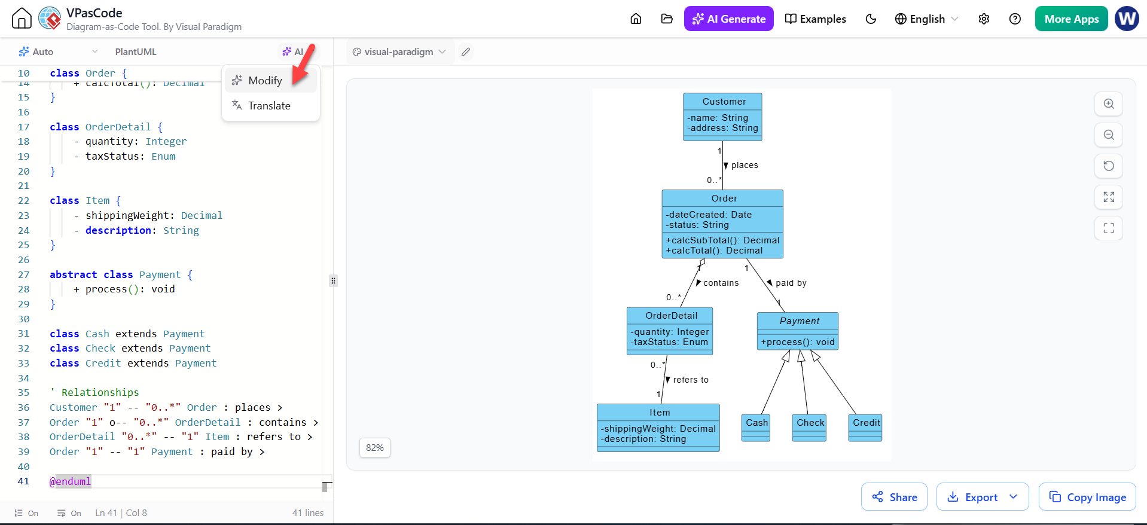Viewport: 1147px width, 525px height.
Task: Click the pencil edit icon
Action: [x=466, y=51]
